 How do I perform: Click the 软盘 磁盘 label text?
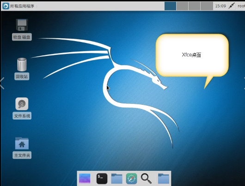(x=22, y=37)
